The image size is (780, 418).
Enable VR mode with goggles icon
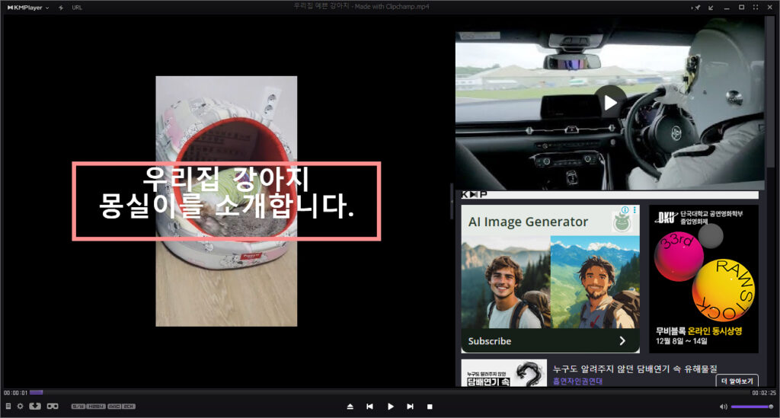[53, 407]
